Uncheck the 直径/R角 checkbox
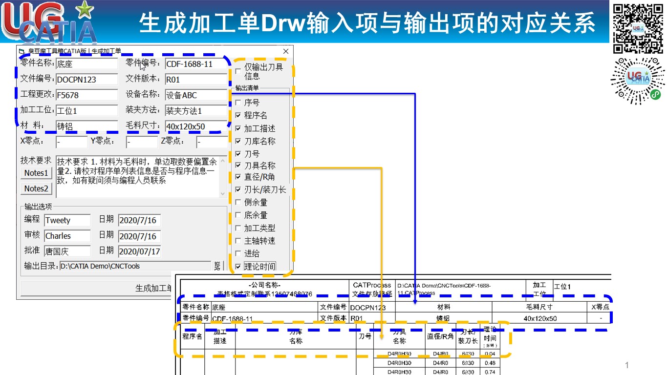 (238, 177)
